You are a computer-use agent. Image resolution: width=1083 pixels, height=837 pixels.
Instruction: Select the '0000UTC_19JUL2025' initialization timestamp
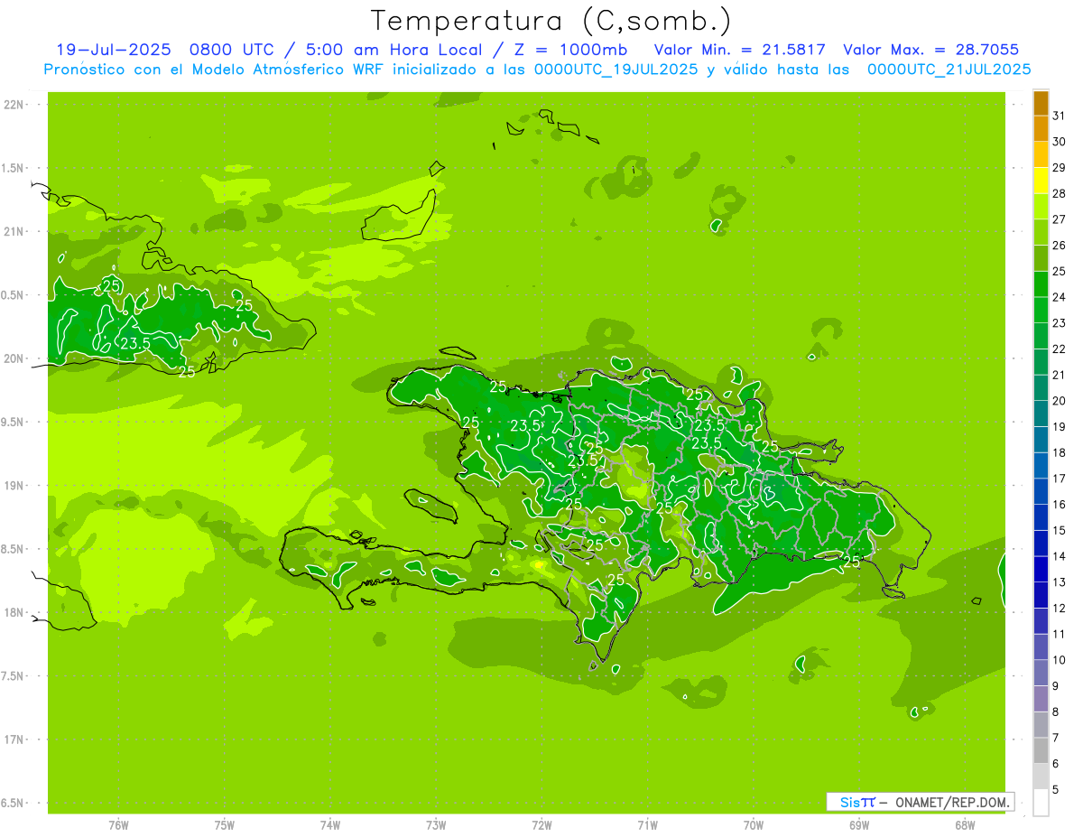click(x=616, y=70)
